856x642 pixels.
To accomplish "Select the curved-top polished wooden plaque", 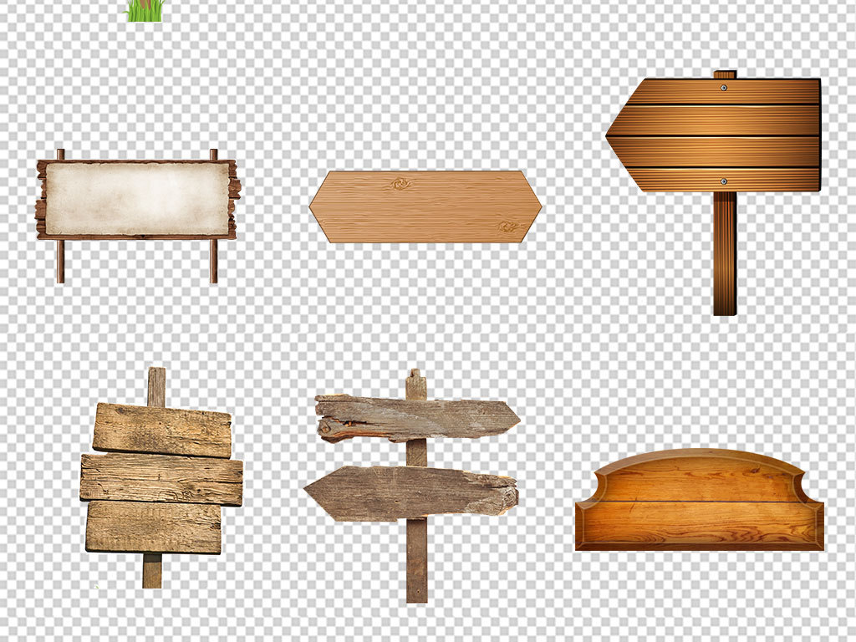I will 699,500.
